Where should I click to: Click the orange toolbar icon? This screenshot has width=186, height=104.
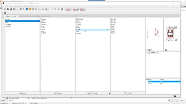click(x=30, y=9)
